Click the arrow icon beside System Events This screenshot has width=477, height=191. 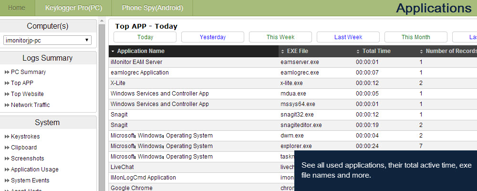(x=7, y=180)
